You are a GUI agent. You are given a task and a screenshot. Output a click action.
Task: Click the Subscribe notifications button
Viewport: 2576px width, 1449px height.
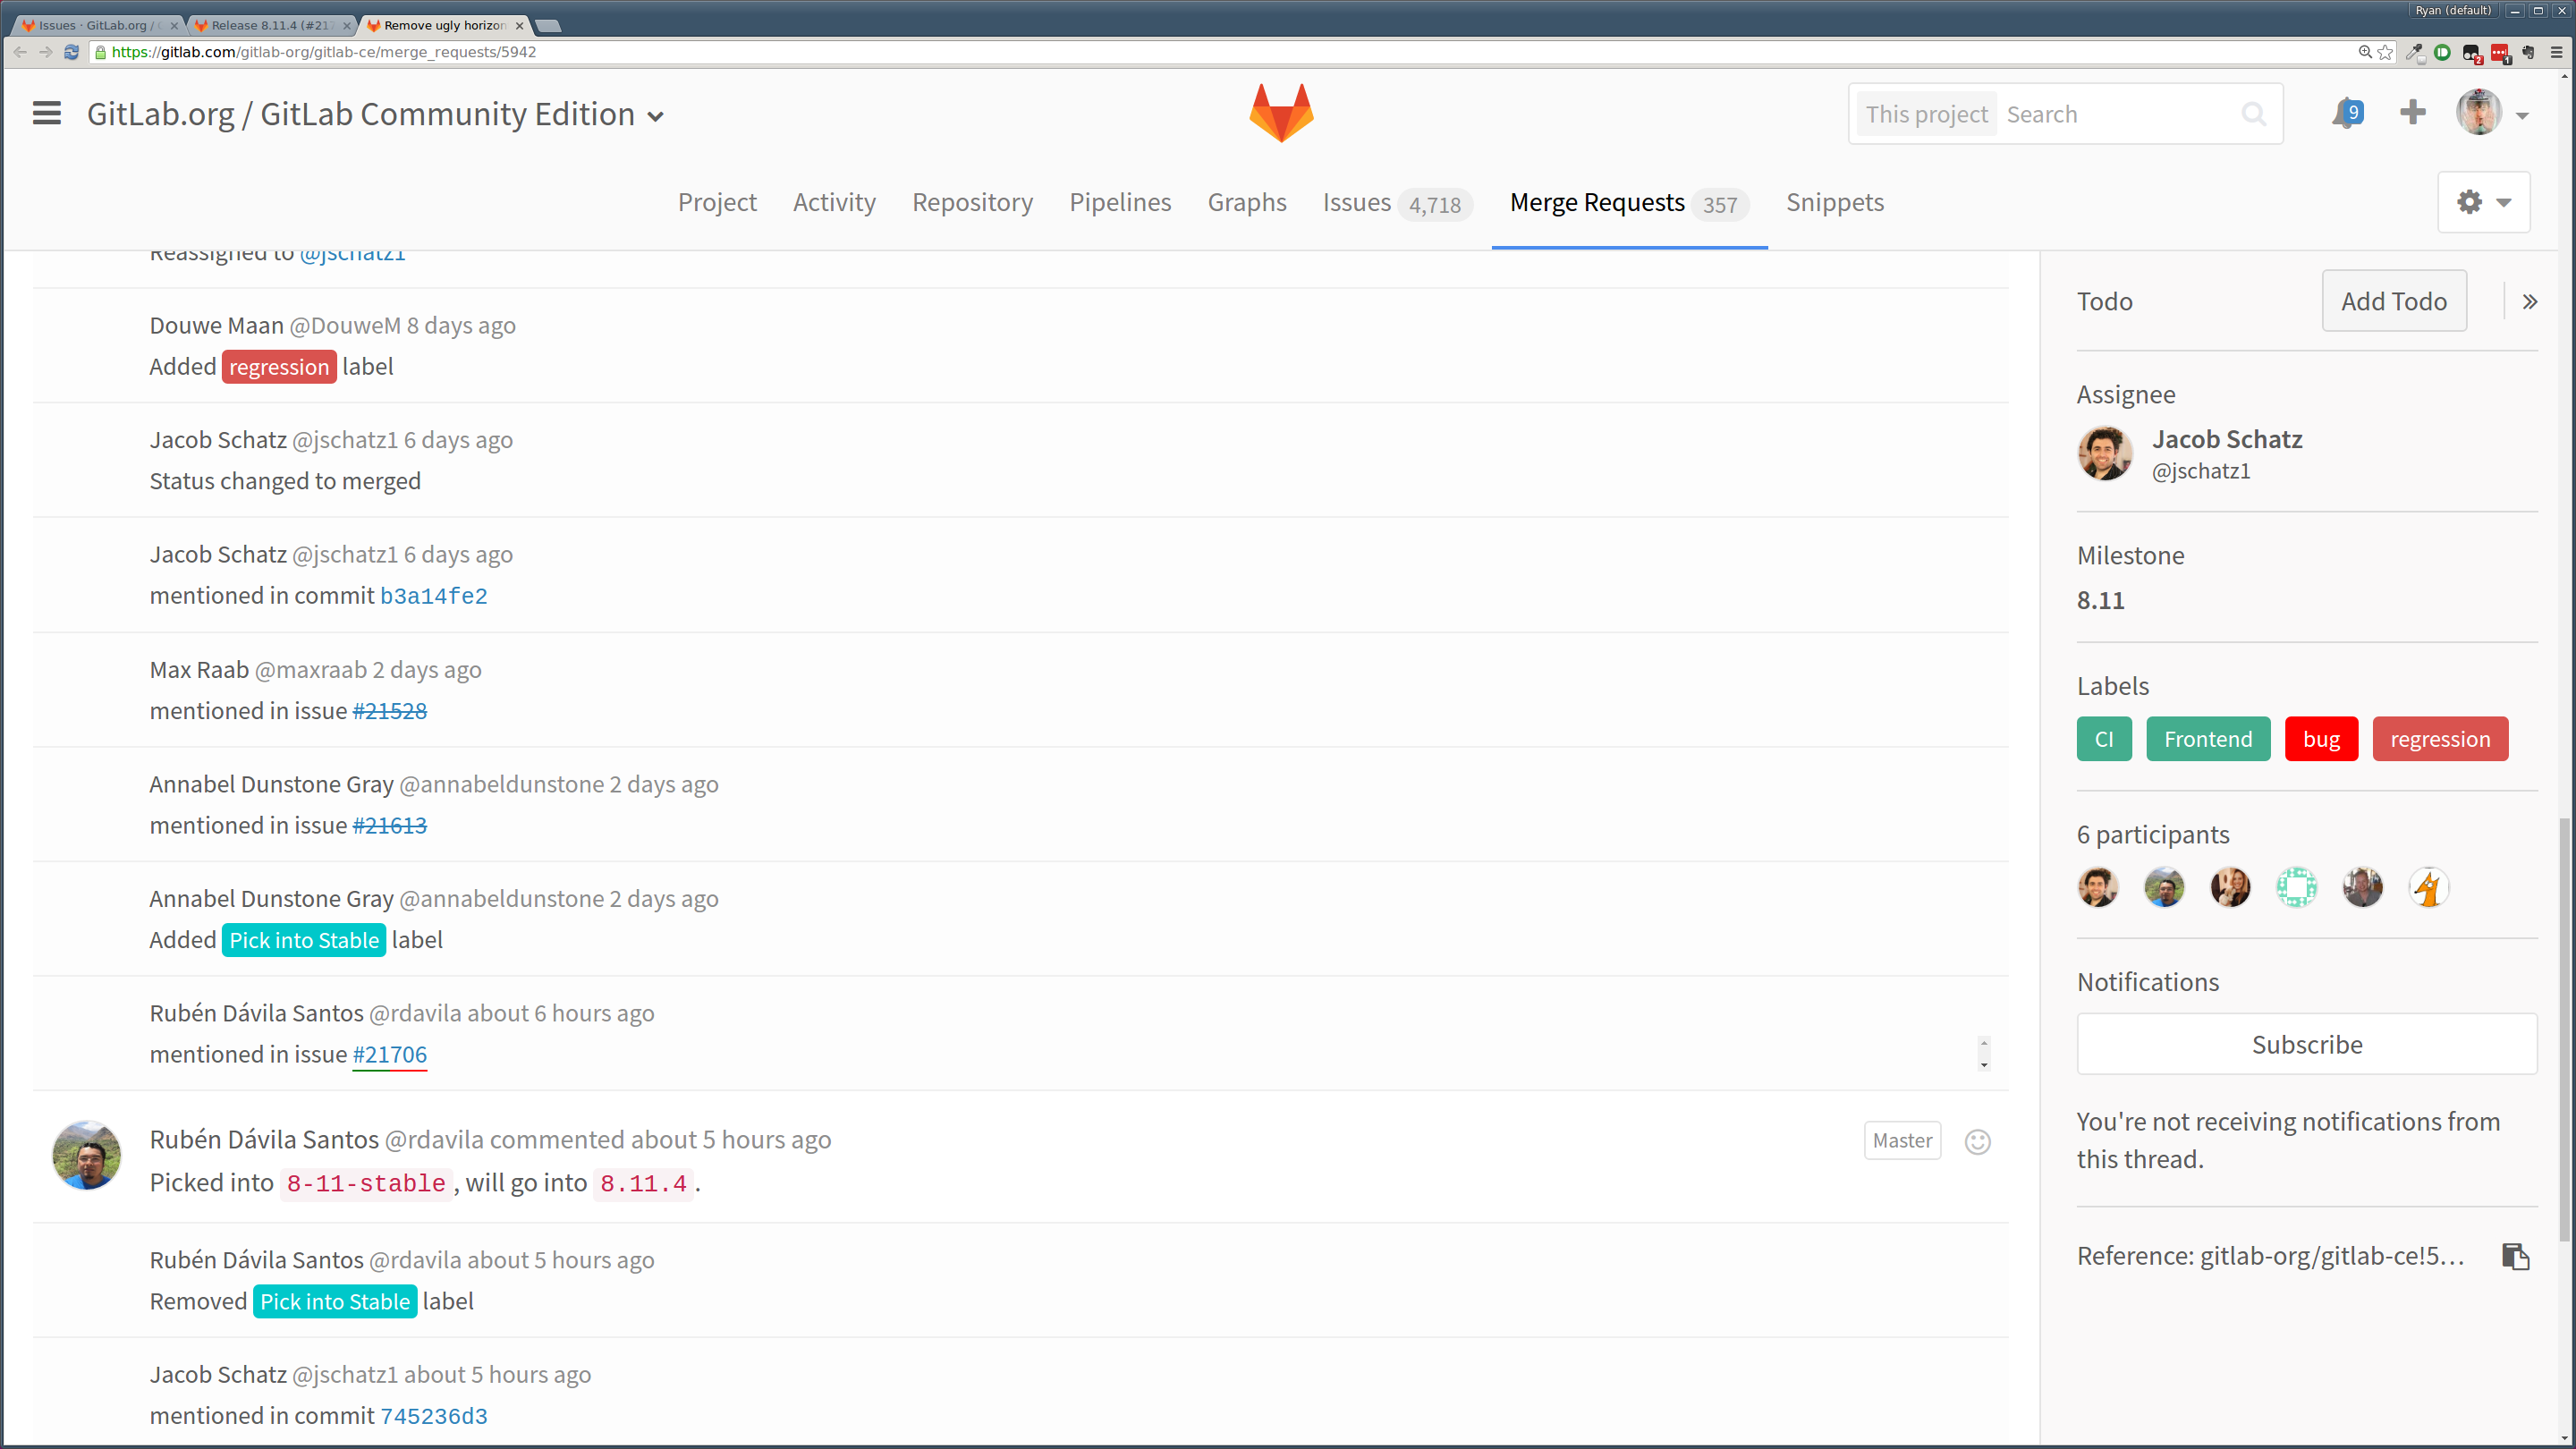(2307, 1044)
